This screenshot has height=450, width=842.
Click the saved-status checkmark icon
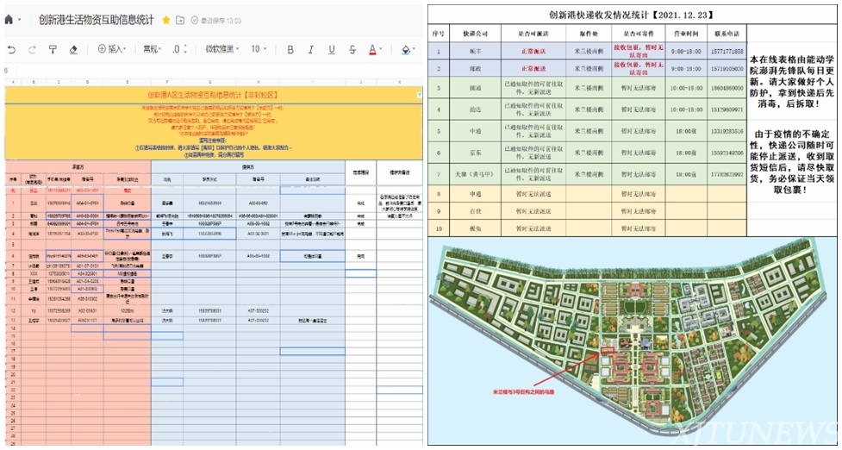[195, 21]
